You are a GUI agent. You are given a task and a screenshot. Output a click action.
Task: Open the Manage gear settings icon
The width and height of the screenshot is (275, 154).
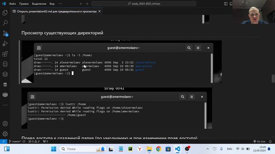5,134
